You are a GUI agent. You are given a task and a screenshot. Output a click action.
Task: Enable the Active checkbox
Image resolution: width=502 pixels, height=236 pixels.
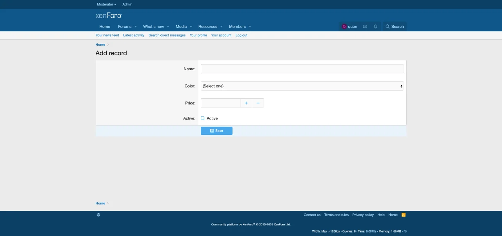click(x=203, y=118)
